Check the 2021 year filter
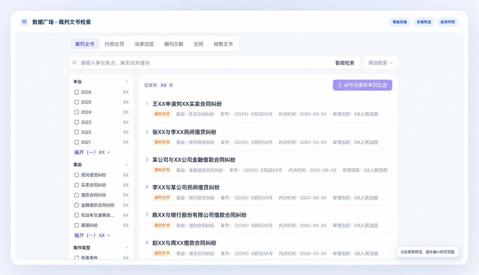This screenshot has height=275, width=479. [76, 142]
